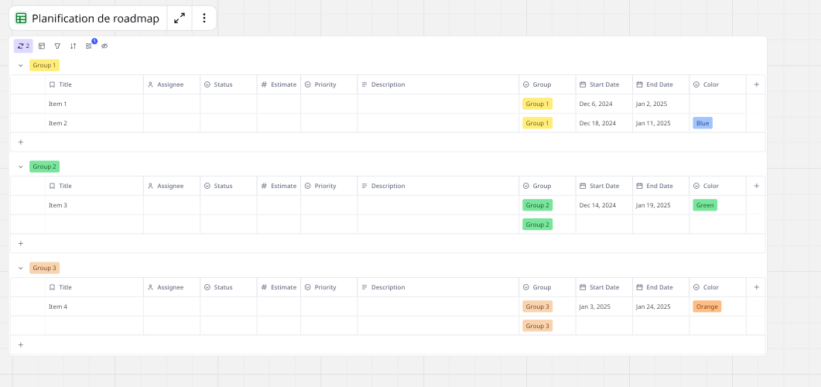Click the orange Group 3 section label
Screen dimensions: 821x387
(x=45, y=268)
